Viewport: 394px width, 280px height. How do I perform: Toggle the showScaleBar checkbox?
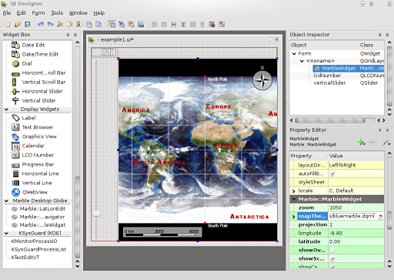coord(332,258)
